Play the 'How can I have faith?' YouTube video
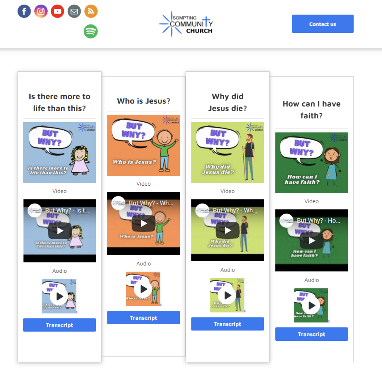The height and width of the screenshot is (382, 382). pos(312,240)
